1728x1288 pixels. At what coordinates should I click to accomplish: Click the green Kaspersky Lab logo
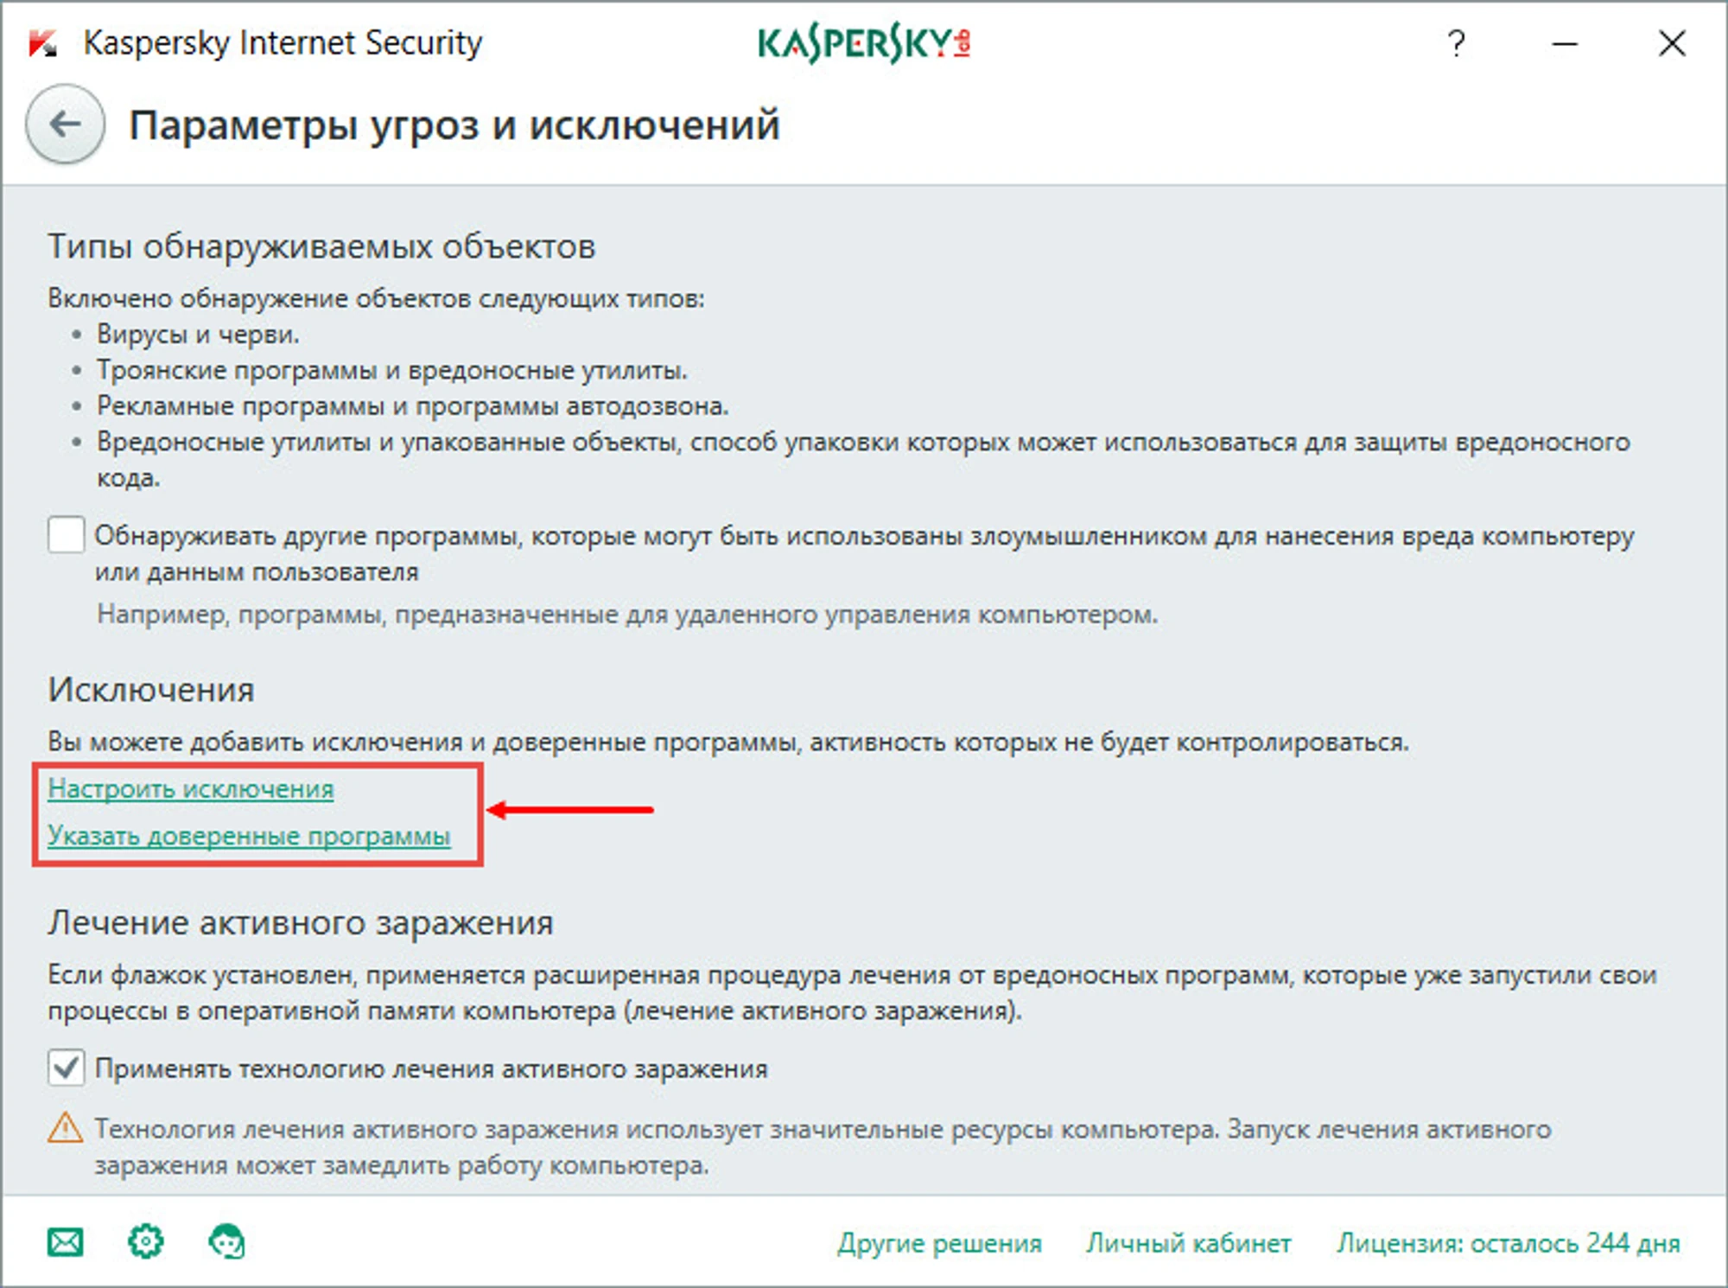coord(864,43)
